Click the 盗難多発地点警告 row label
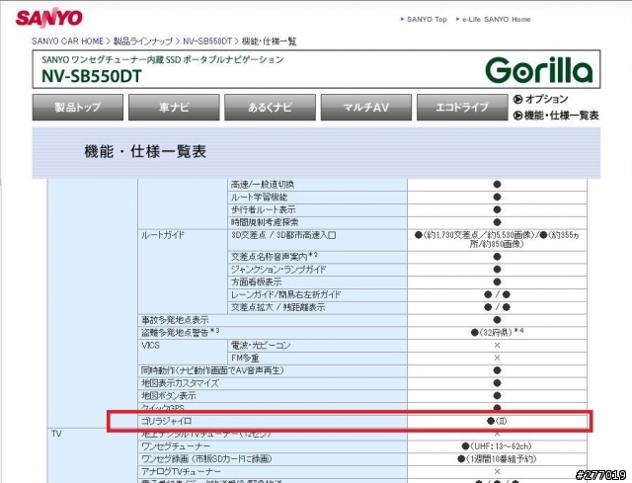The image size is (632, 483). [180, 333]
